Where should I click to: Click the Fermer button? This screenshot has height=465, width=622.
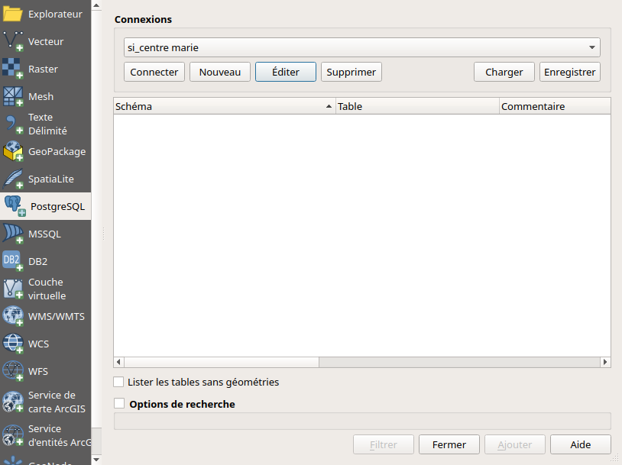(449, 444)
